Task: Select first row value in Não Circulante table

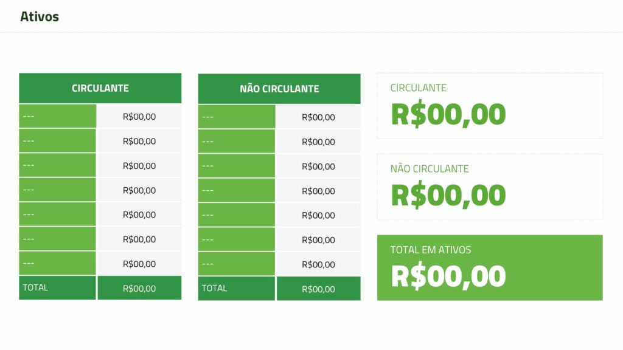Action: pos(318,117)
